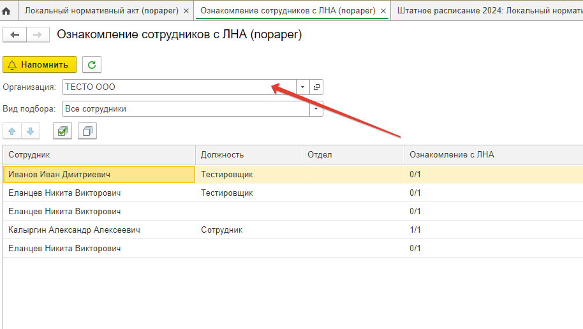Expand the Вид подбора dropdown arrow
This screenshot has height=329, width=583.
pos(316,109)
